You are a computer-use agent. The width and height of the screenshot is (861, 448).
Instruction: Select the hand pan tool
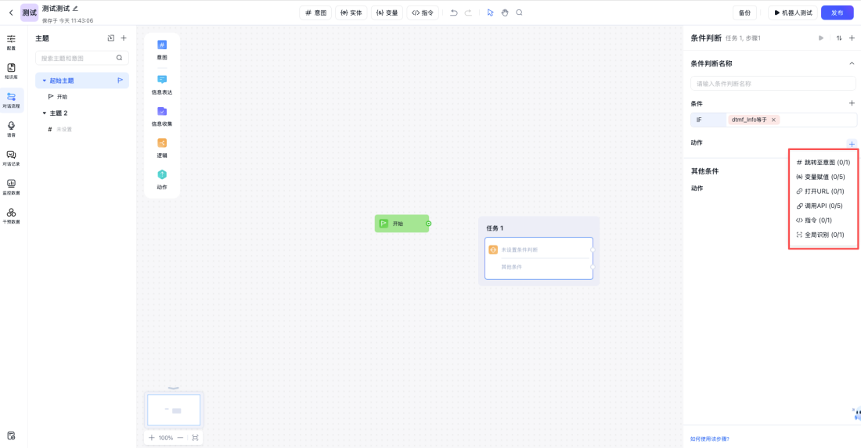pos(505,13)
